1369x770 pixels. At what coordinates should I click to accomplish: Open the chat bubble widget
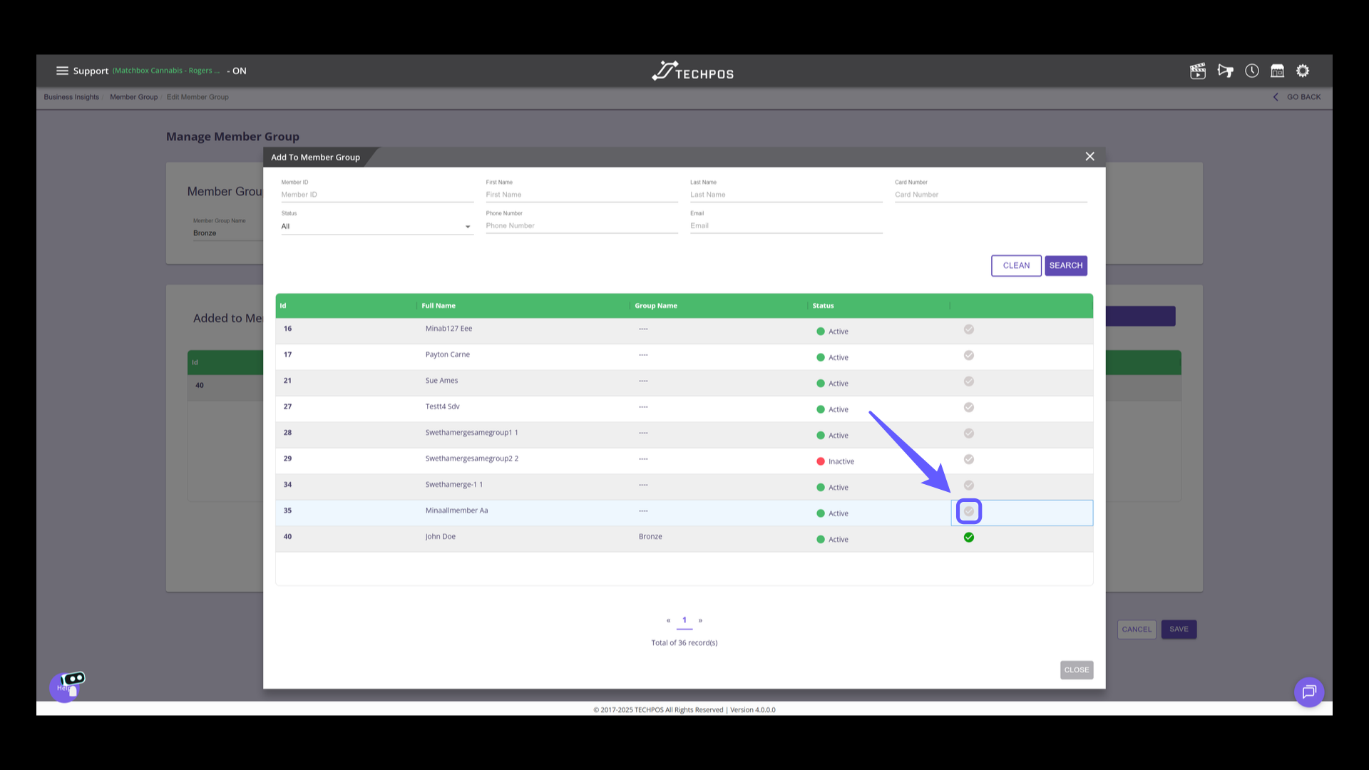(x=1309, y=692)
